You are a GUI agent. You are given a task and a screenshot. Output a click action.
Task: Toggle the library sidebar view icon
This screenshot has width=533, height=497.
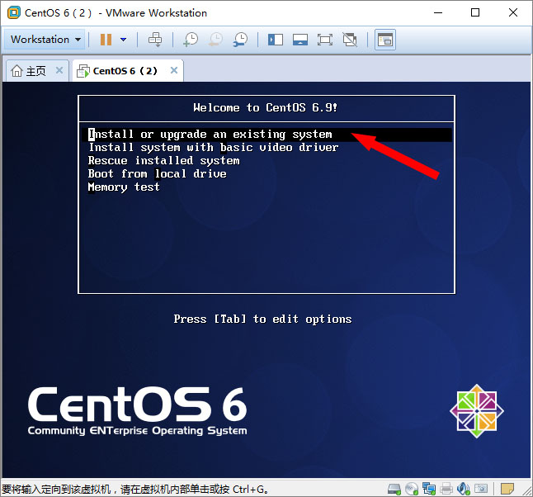pos(276,39)
